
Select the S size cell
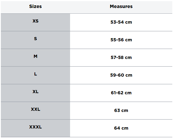[35, 40]
